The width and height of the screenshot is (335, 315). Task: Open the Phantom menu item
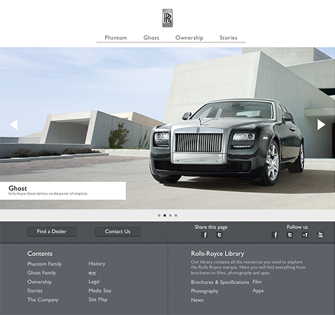pyautogui.click(x=115, y=38)
